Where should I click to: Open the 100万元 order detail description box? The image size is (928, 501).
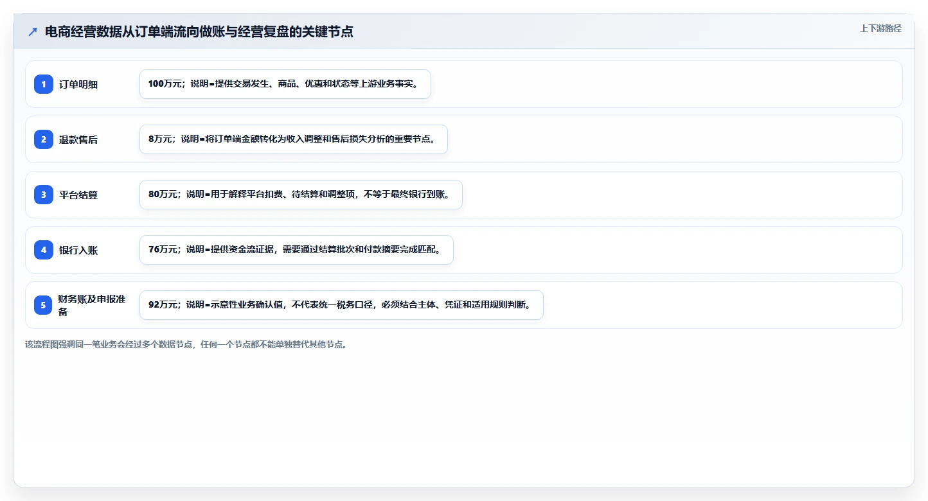click(285, 84)
